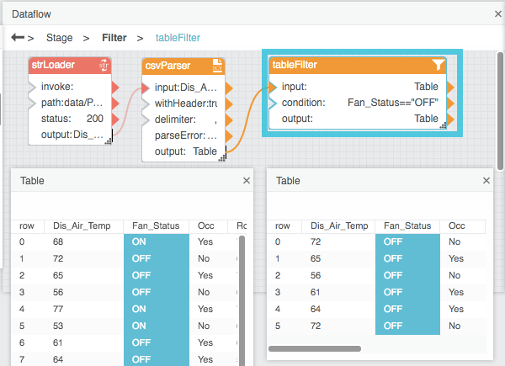Edit the condition Fan_Status=="OFF" value
This screenshot has height=366, width=505.
click(393, 103)
